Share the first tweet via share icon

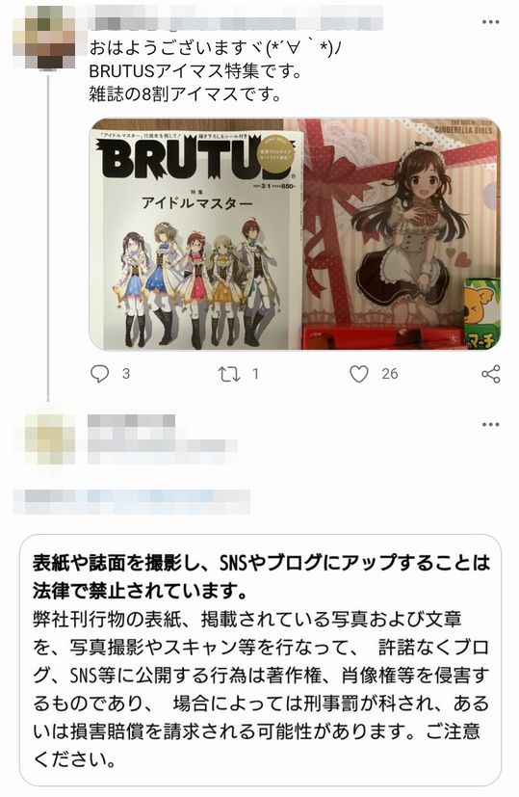pos(490,374)
